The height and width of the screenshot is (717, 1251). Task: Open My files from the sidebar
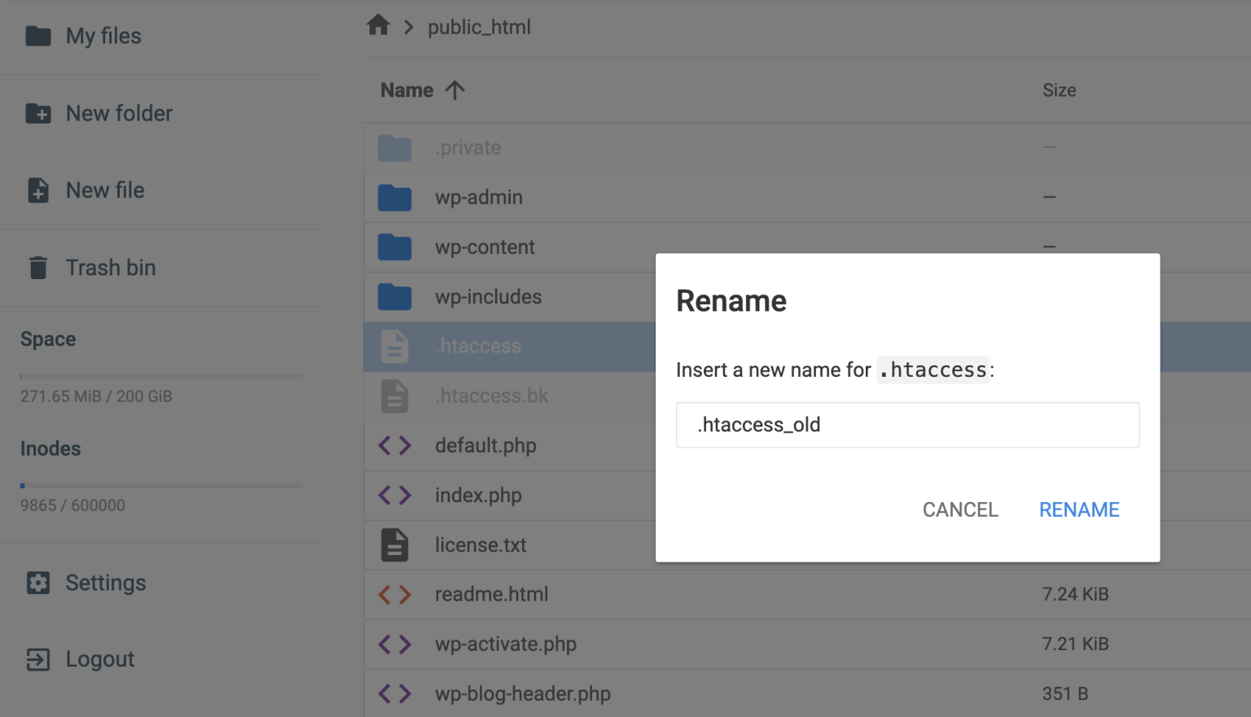click(x=103, y=36)
